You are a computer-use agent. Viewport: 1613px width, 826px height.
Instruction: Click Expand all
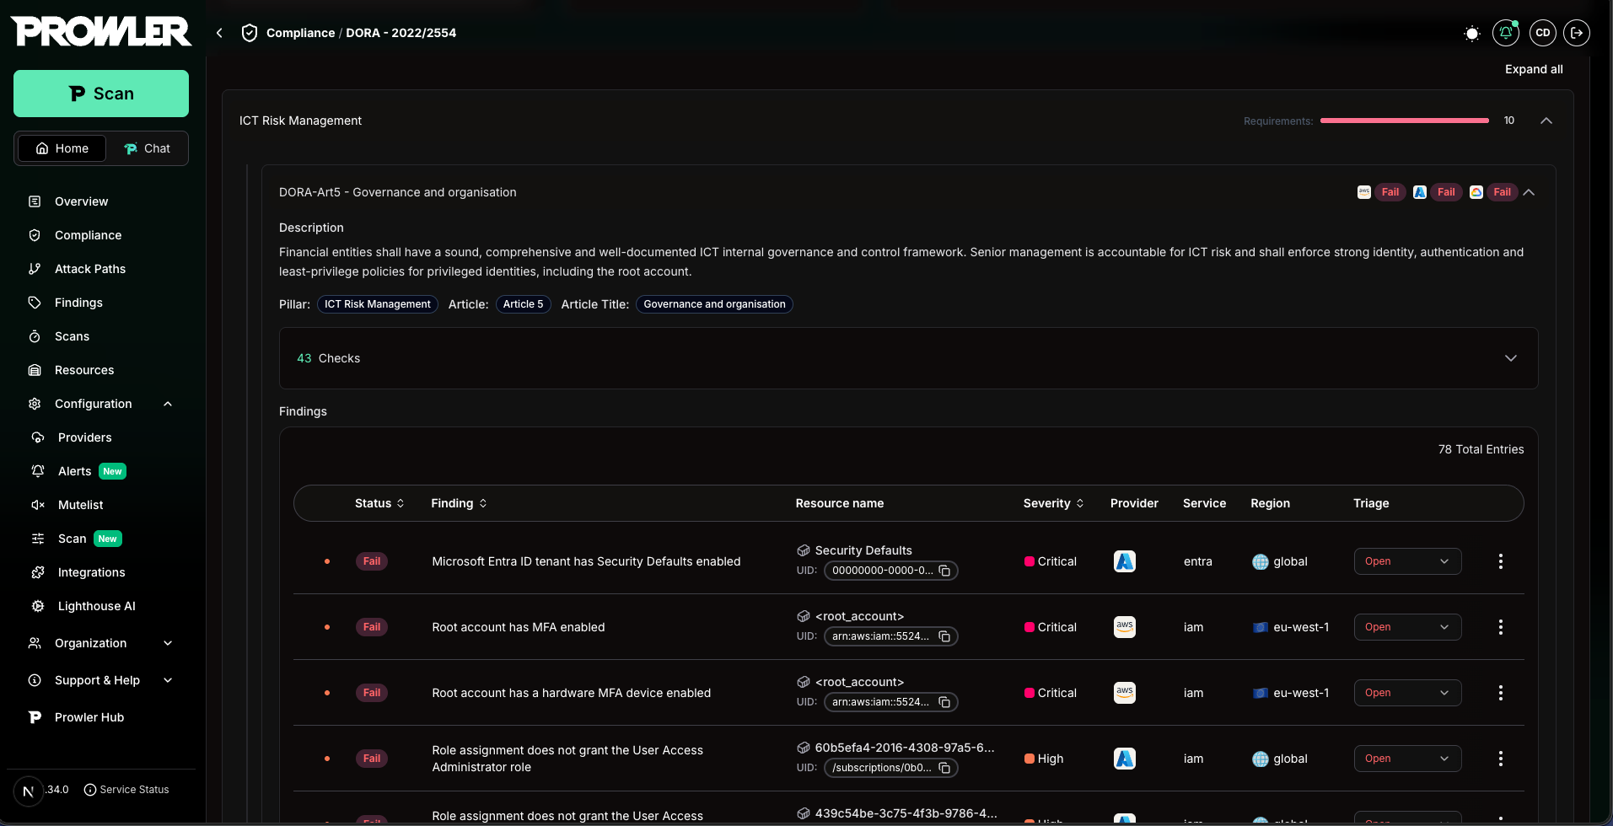[x=1534, y=69]
